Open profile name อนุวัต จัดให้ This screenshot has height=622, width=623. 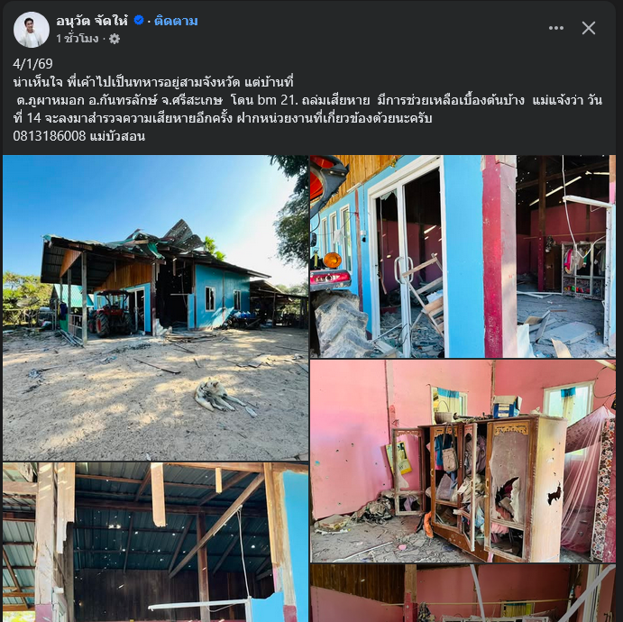click(x=92, y=21)
